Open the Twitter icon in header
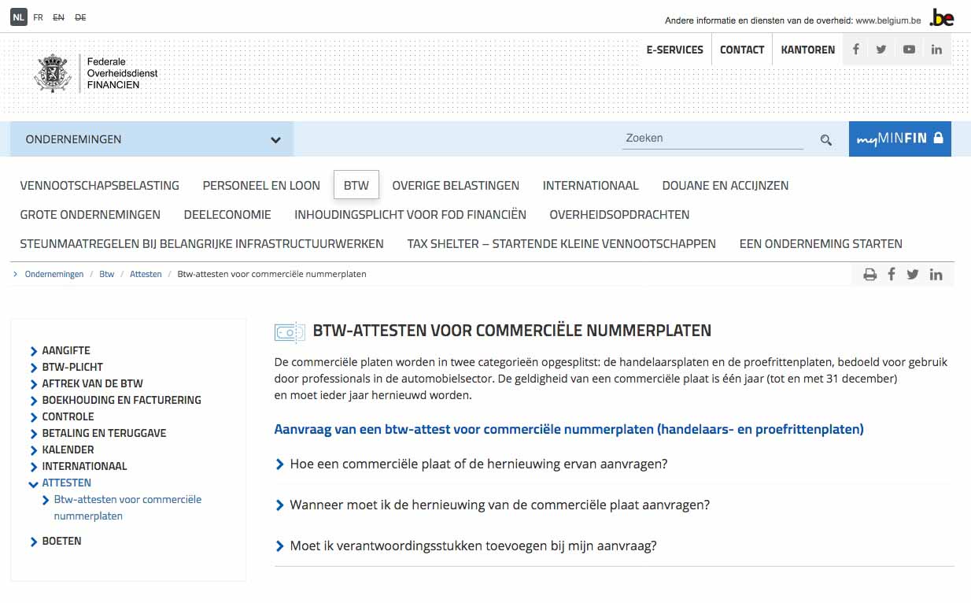 pos(881,50)
